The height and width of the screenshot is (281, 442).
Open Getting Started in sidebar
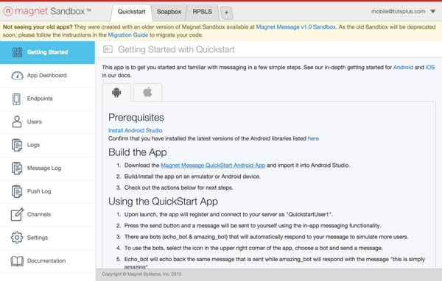point(47,52)
